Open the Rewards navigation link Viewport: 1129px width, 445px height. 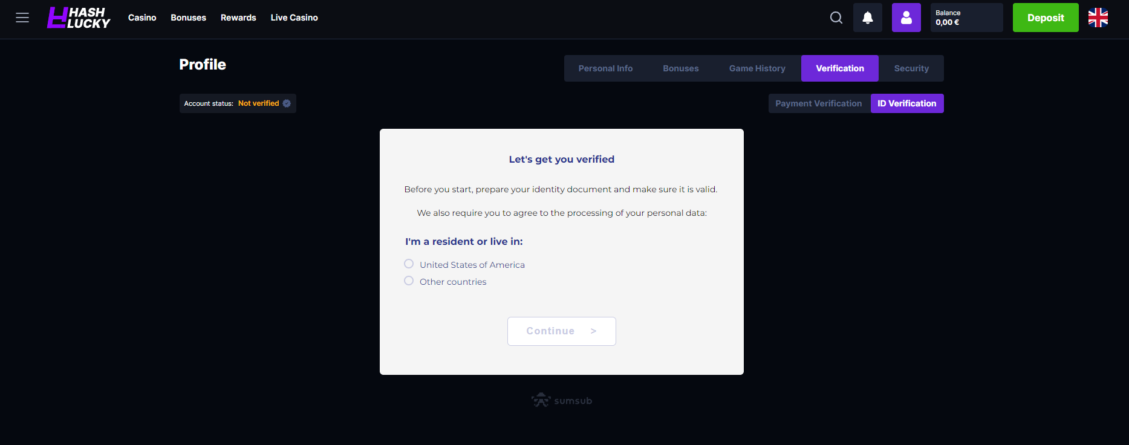[238, 18]
